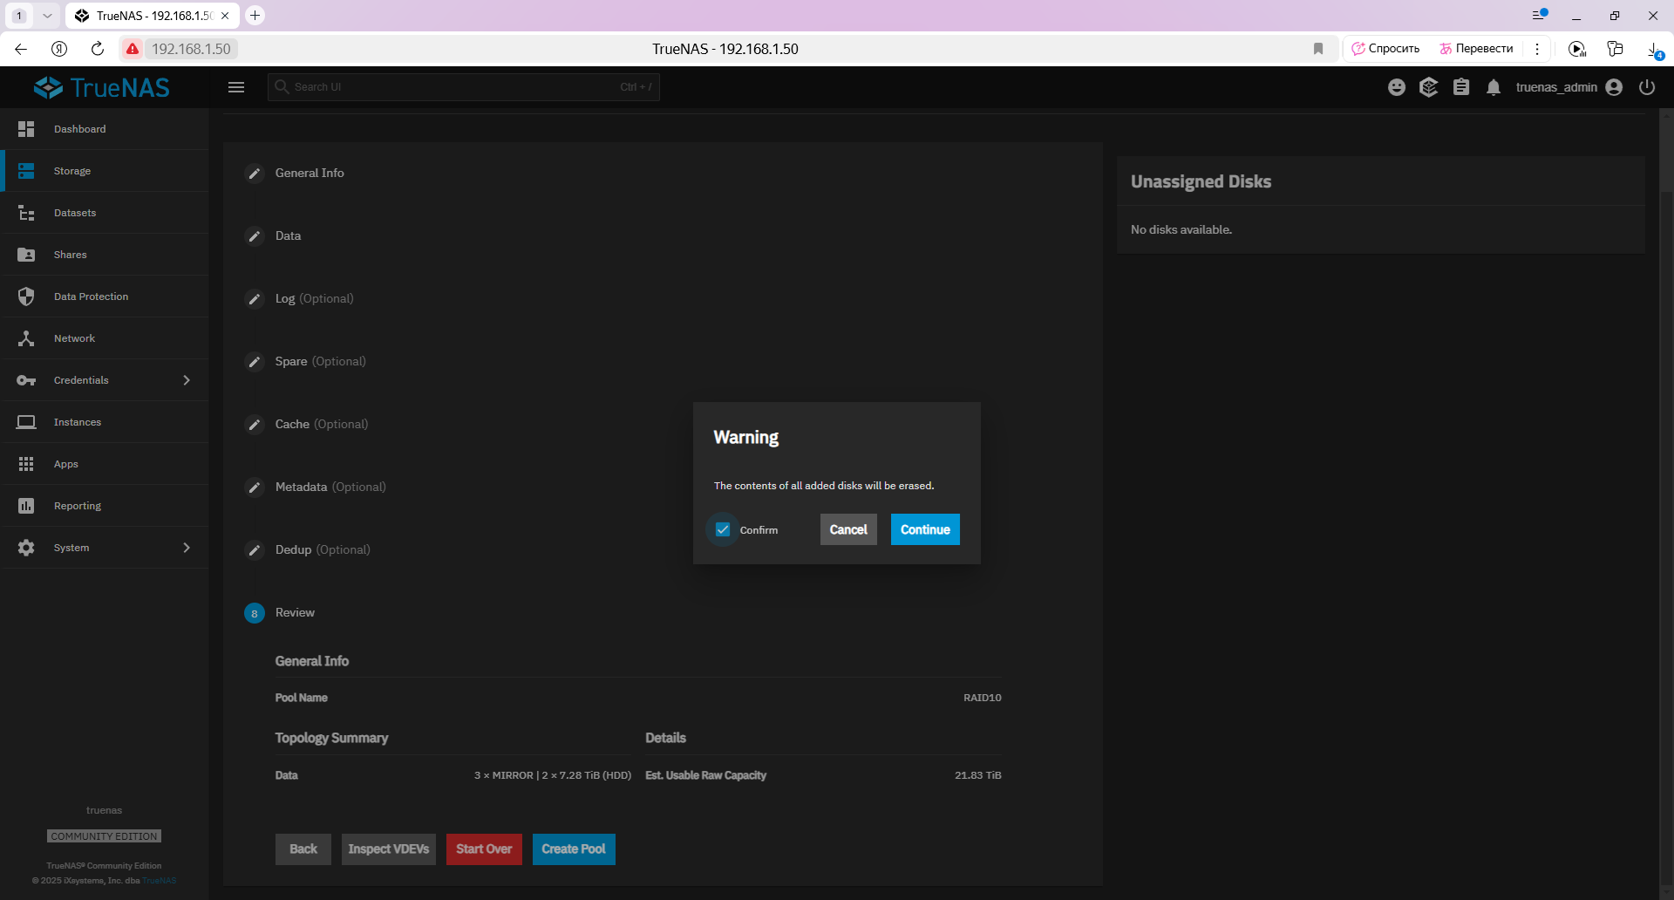Viewport: 1674px width, 900px height.
Task: Click the browser address bar URL
Action: 191,49
